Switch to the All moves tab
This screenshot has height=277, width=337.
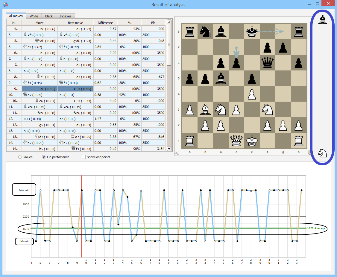(16, 16)
